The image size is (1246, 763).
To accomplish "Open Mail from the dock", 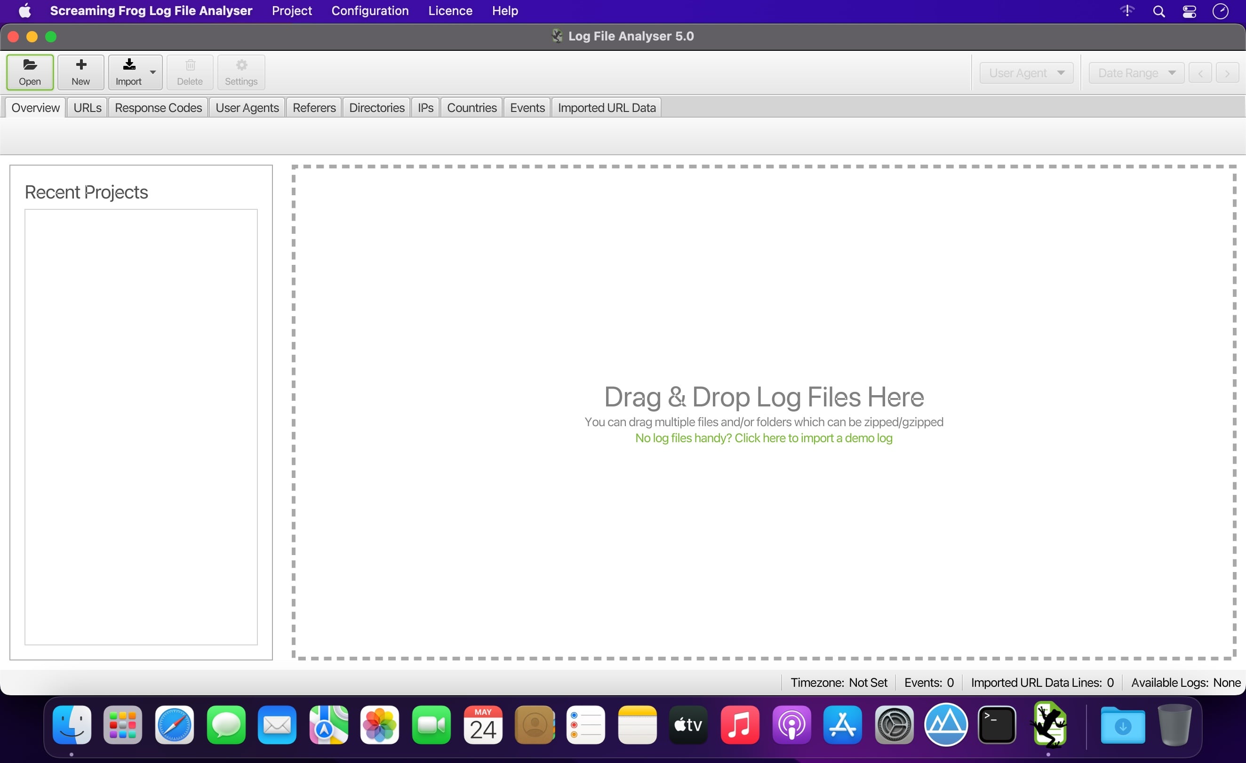I will [277, 724].
